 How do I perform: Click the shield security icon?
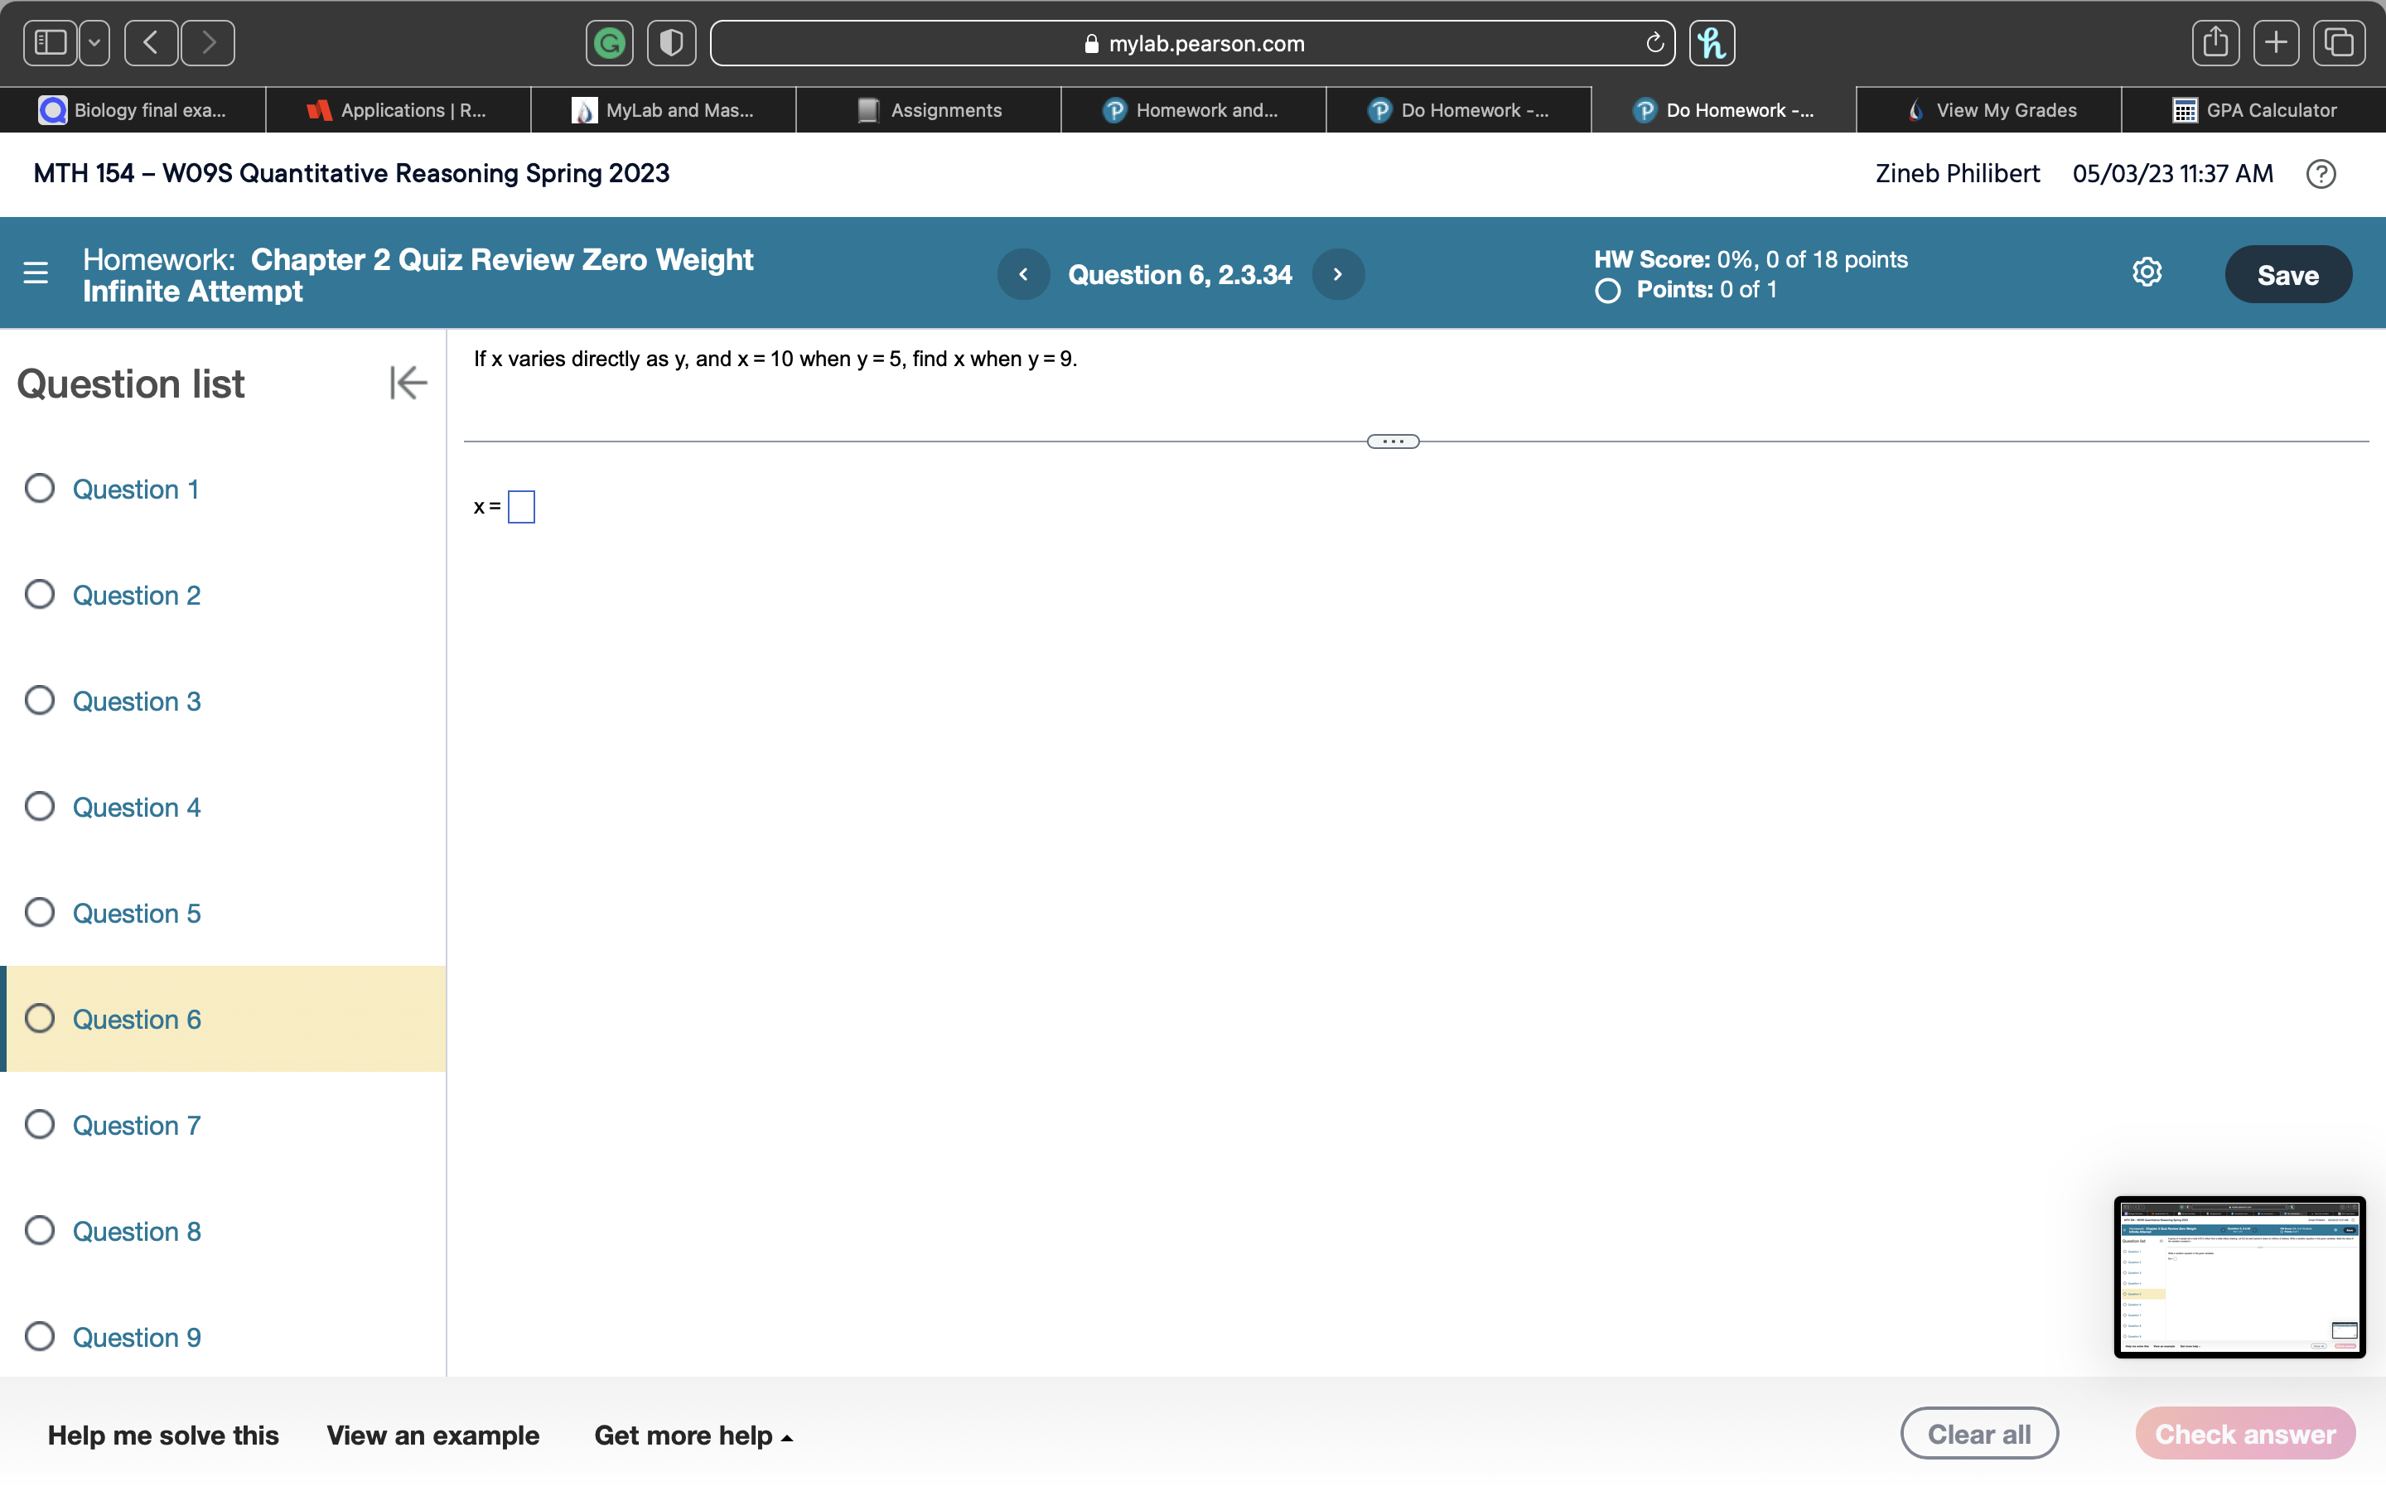pyautogui.click(x=672, y=41)
